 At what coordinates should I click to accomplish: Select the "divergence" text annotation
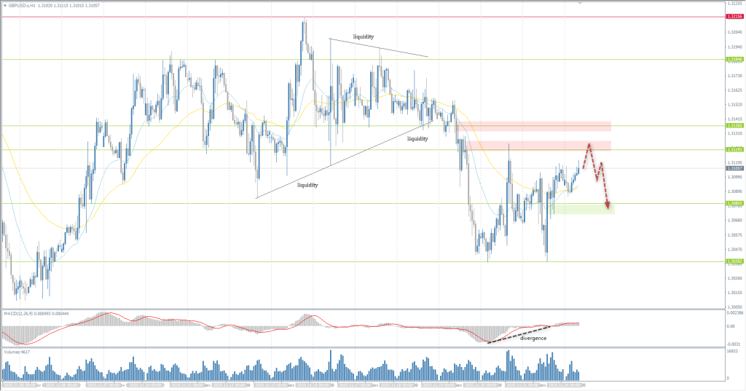533,339
